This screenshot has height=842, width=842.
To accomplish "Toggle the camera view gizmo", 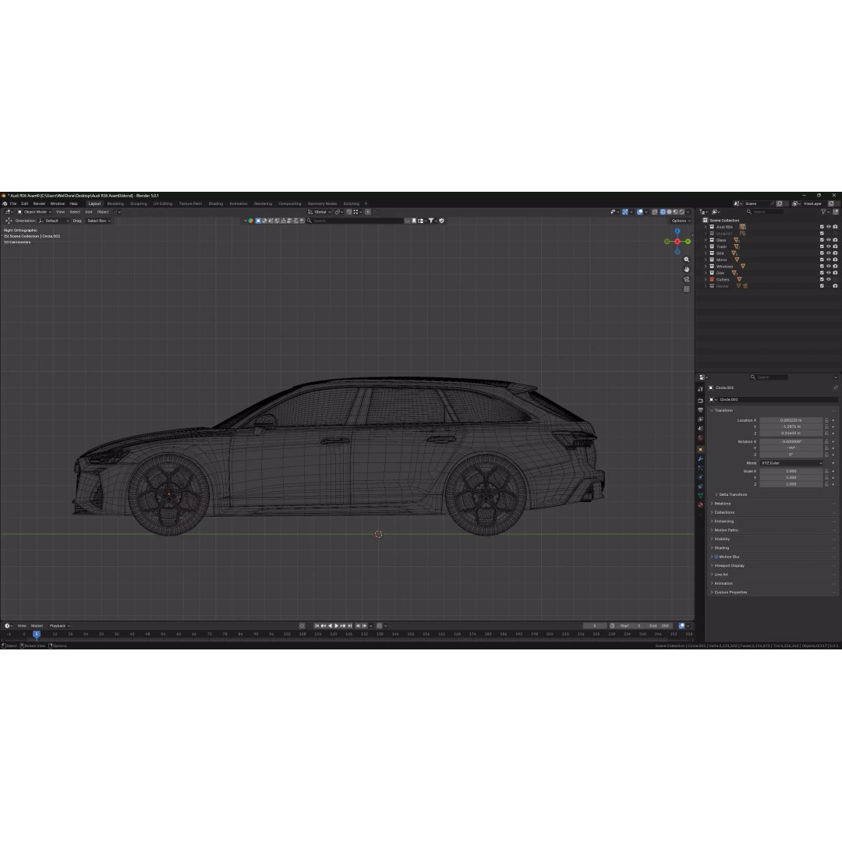I will tap(686, 279).
